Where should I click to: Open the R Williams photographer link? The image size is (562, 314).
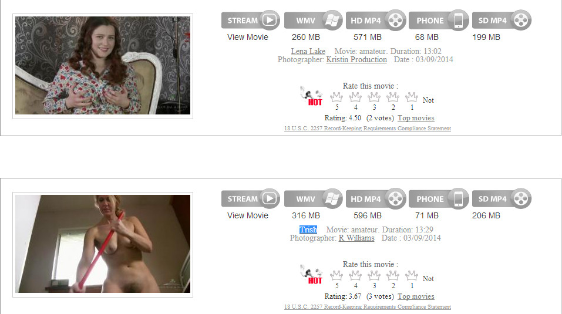[356, 238]
